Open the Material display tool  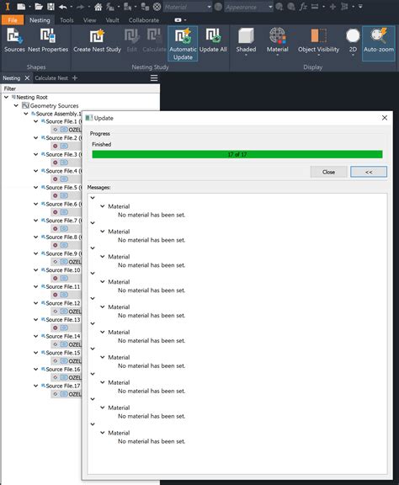[x=278, y=42]
